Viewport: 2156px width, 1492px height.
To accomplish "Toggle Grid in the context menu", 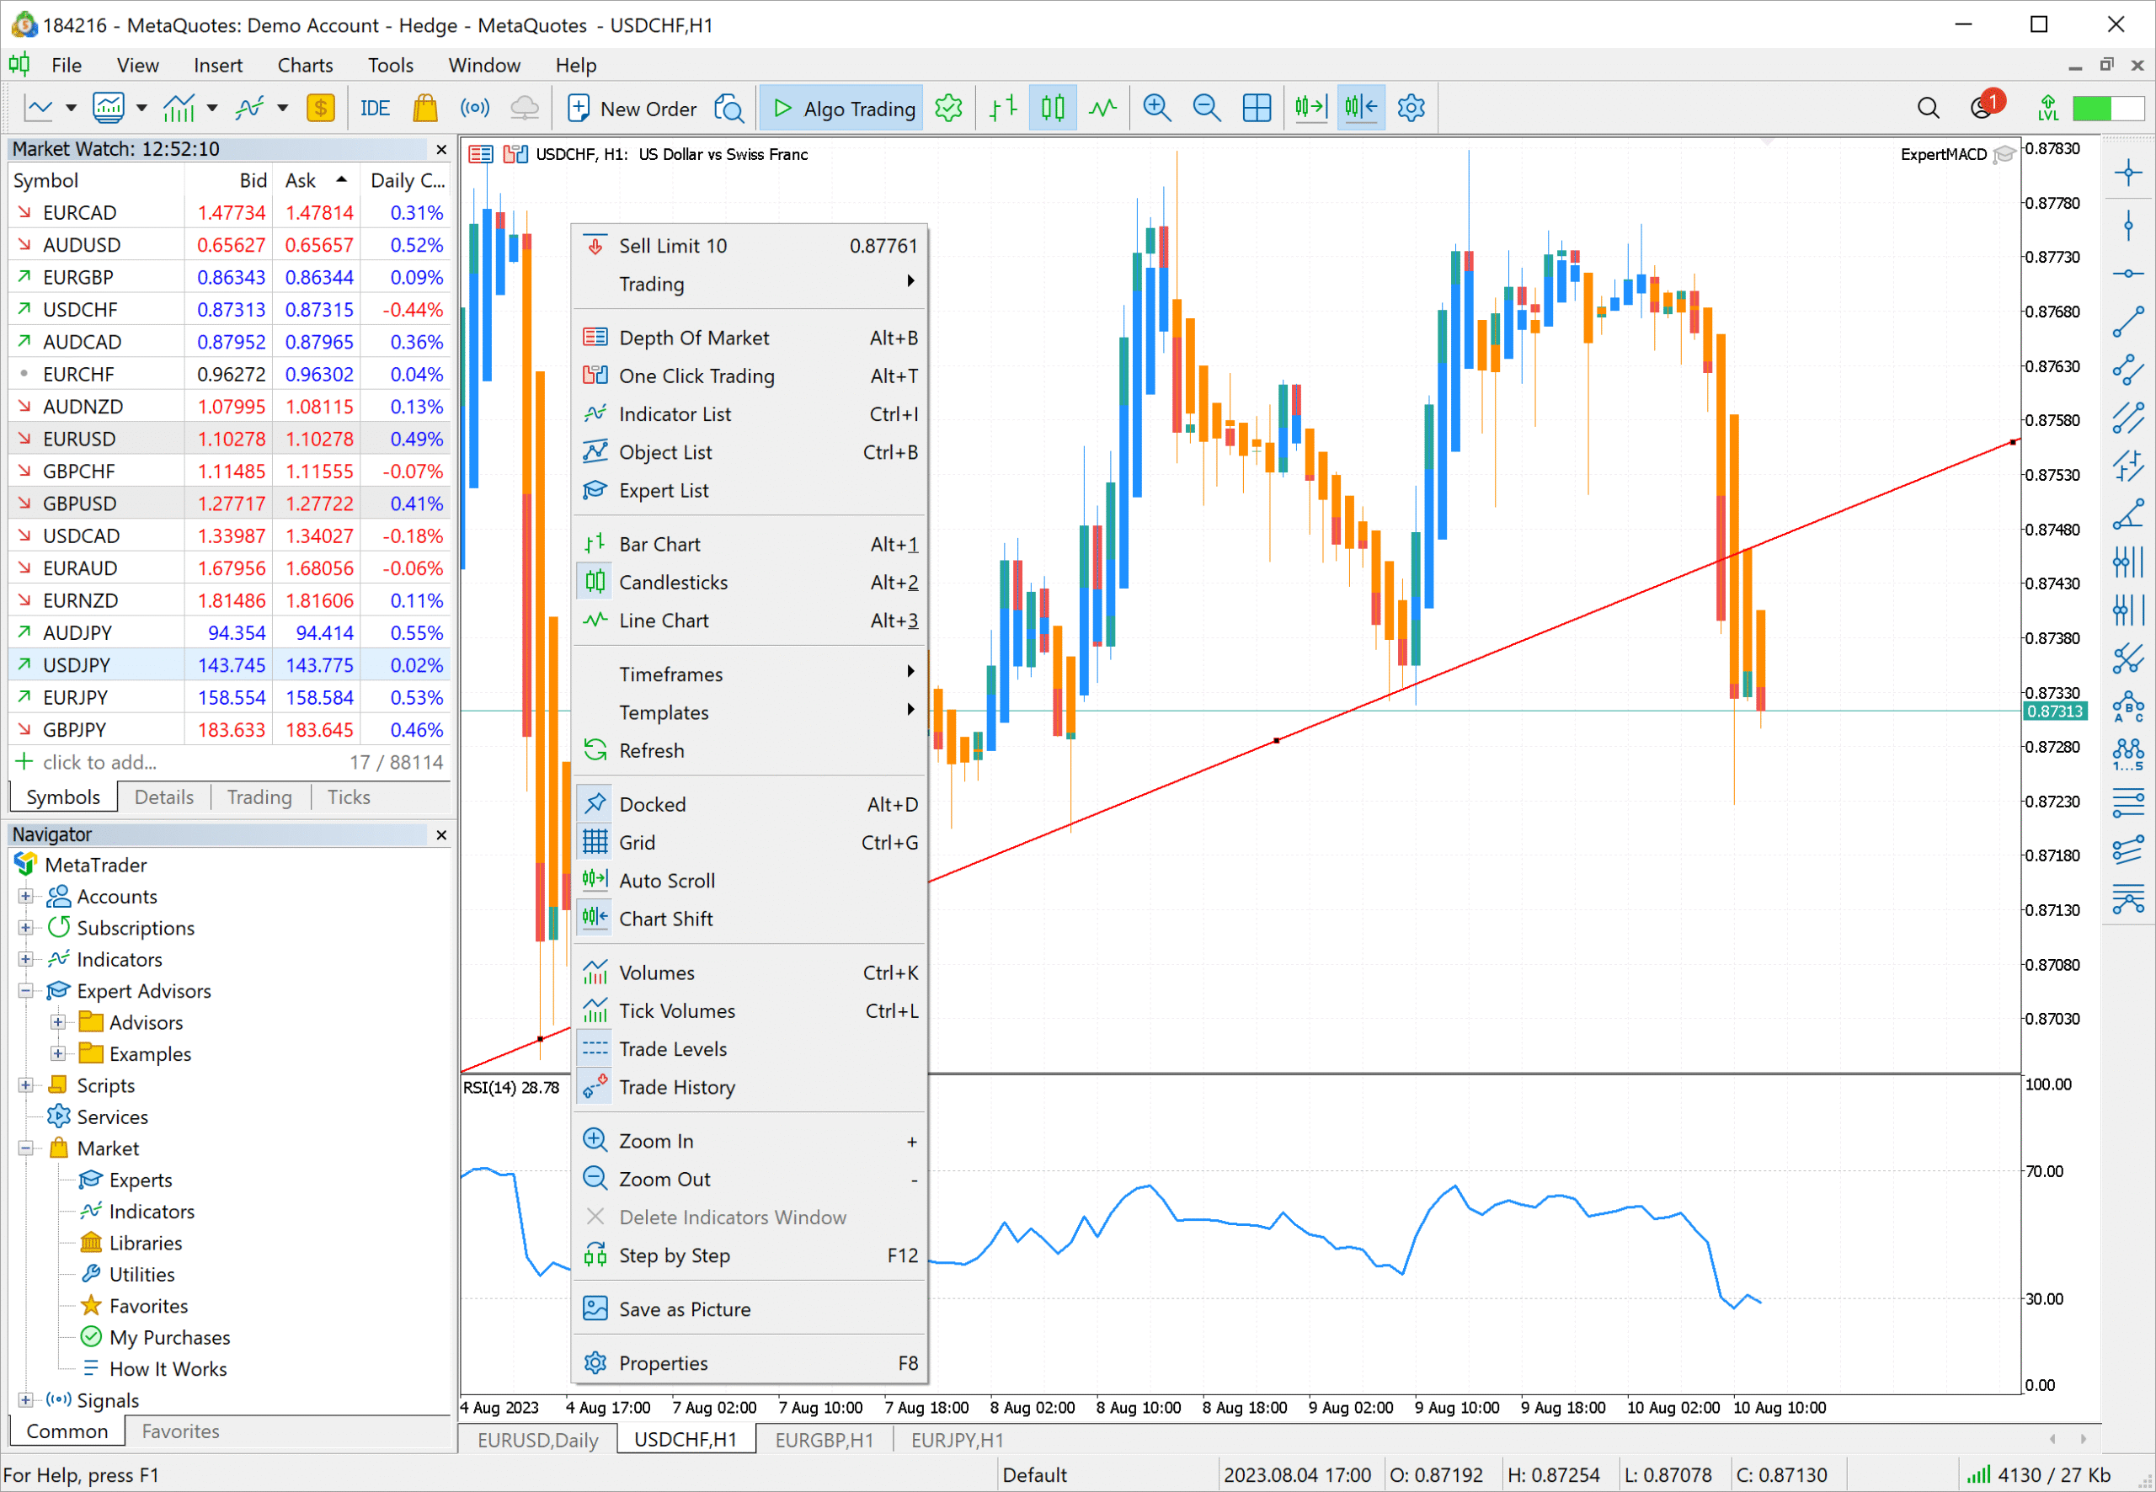I will tap(637, 842).
